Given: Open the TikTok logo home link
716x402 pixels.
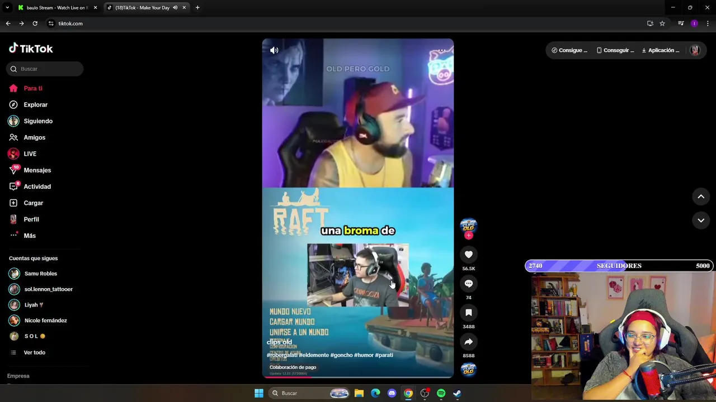Looking at the screenshot, I should tap(31, 49).
